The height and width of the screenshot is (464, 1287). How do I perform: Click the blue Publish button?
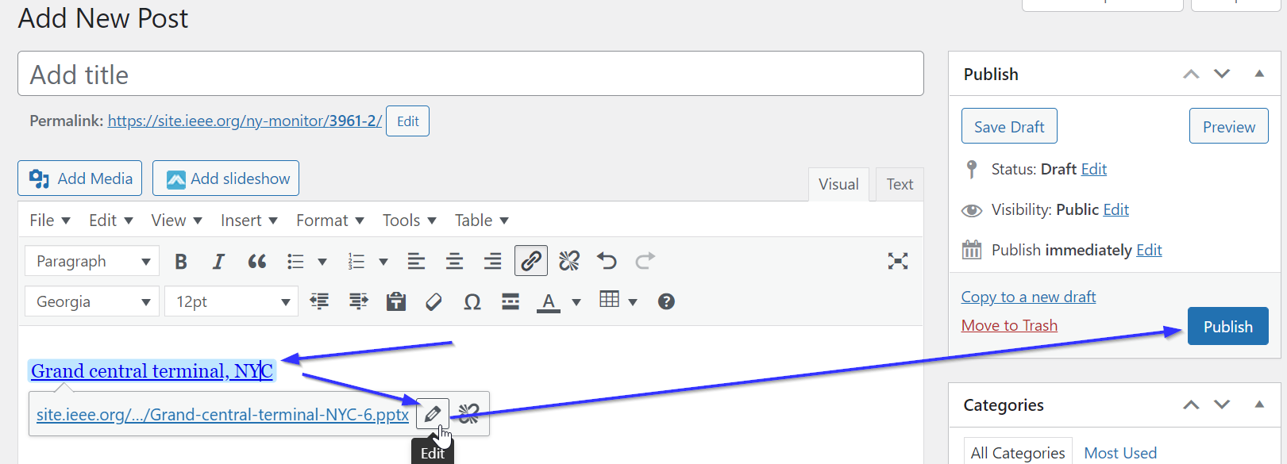1227,327
